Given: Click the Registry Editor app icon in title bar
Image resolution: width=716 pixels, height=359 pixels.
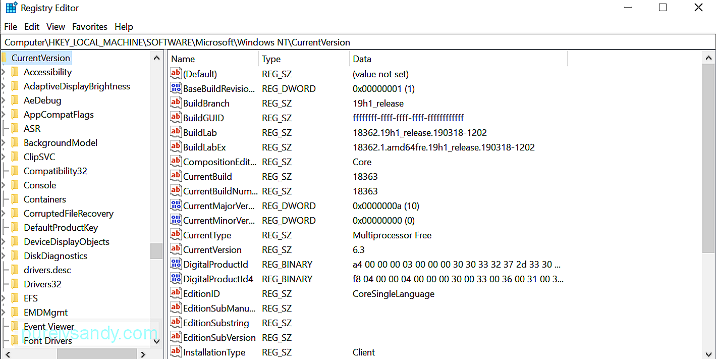Looking at the screenshot, I should (x=11, y=8).
